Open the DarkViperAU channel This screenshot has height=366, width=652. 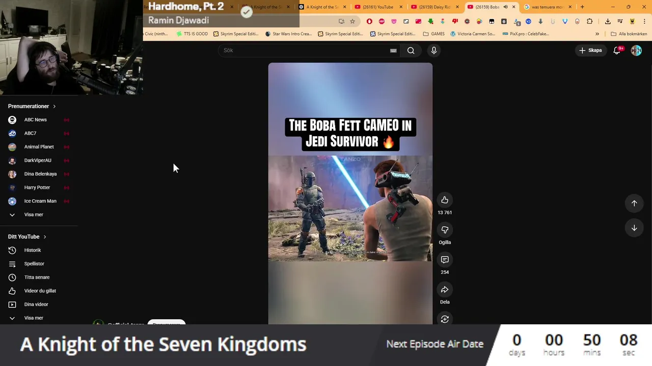[39, 160]
